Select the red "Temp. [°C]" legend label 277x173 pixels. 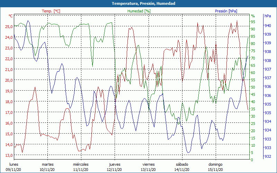pyautogui.click(x=51, y=11)
